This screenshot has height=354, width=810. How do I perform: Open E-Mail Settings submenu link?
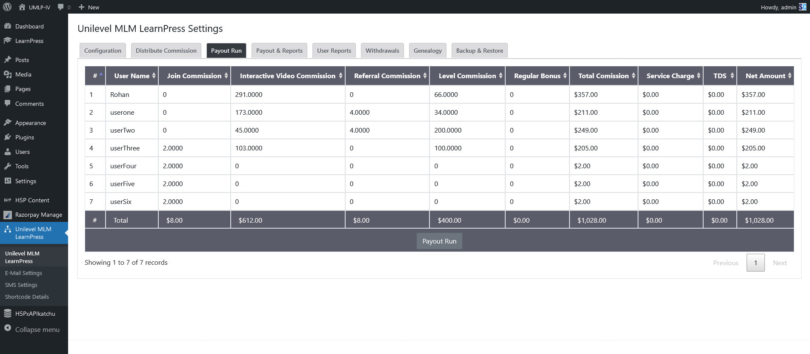click(23, 273)
